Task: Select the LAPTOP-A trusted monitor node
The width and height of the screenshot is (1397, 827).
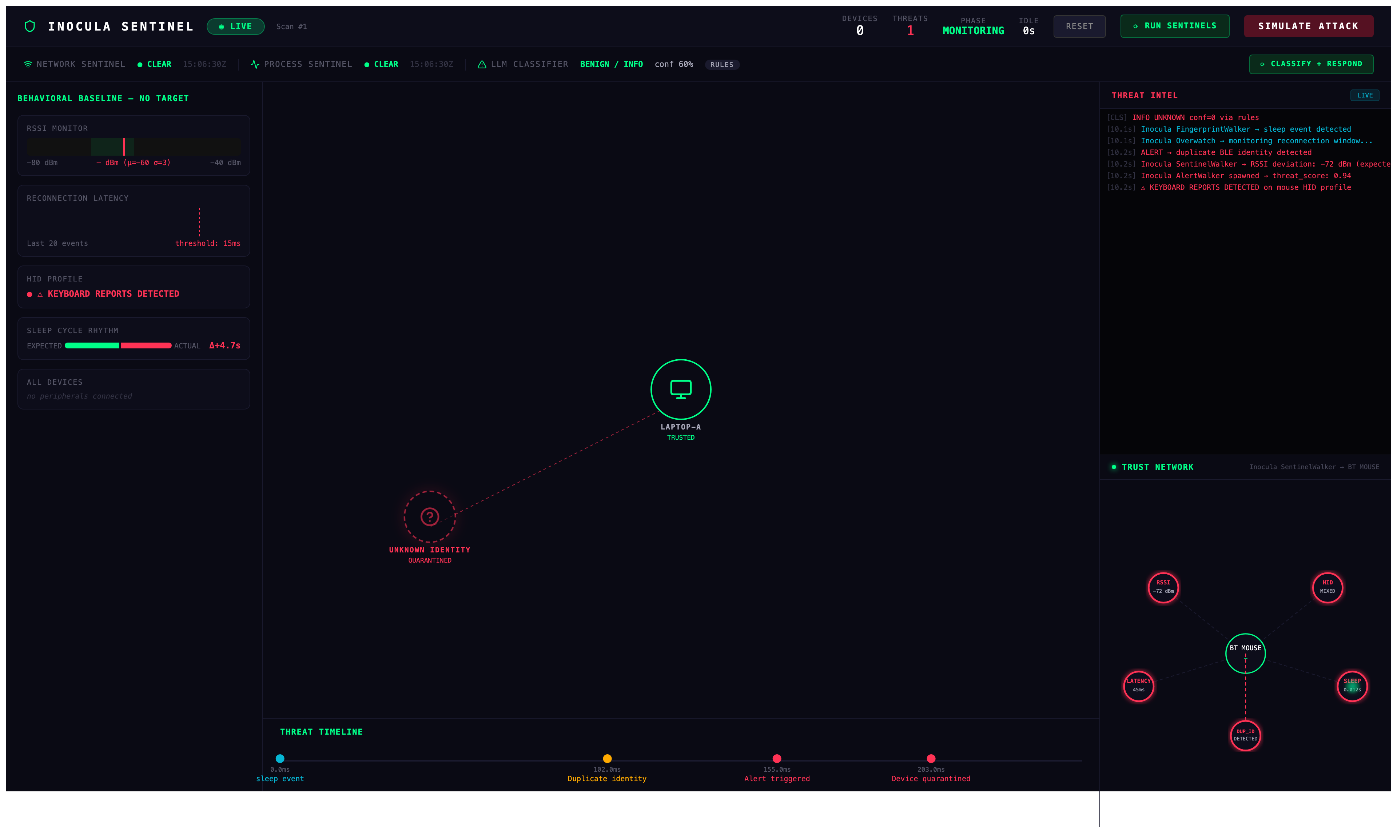Action: point(680,389)
